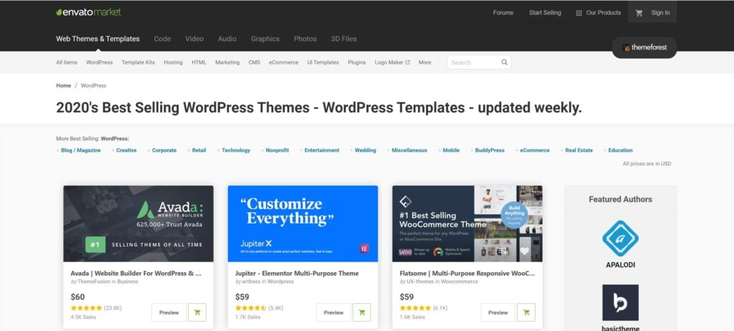Add Jupiter theme to cart
The image size is (734, 331).
pyautogui.click(x=362, y=312)
